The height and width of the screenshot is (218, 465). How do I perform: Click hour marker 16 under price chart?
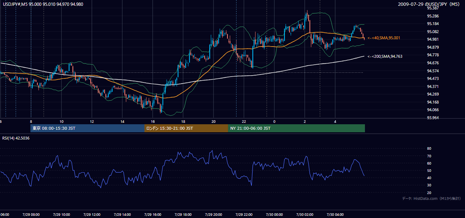click(153, 121)
